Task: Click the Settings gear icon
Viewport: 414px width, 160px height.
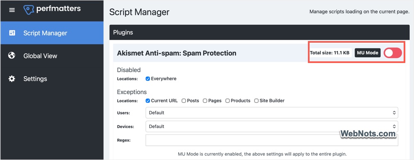Action: pyautogui.click(x=12, y=79)
